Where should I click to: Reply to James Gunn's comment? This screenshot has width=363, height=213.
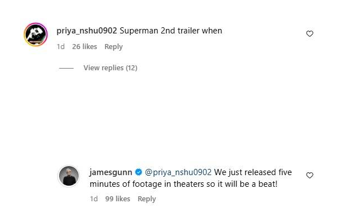(x=147, y=199)
